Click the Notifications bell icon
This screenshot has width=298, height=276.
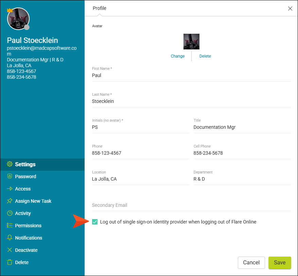coord(10,237)
